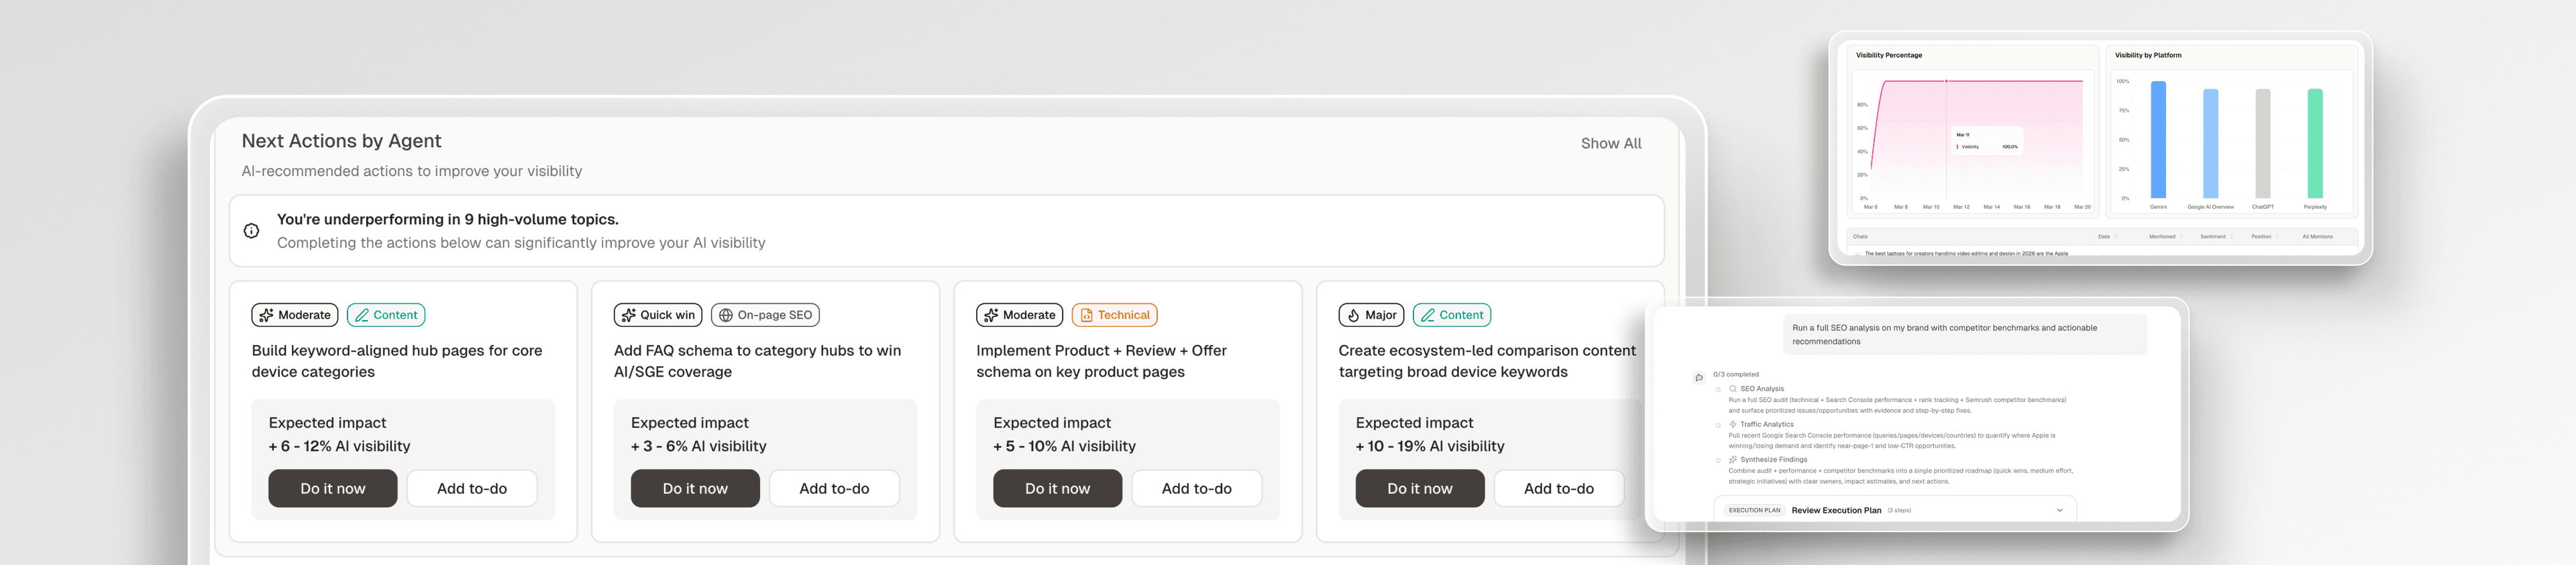Click the sparkle icon next to Synthesize Findings
This screenshot has height=565, width=2576.
coord(1733,460)
